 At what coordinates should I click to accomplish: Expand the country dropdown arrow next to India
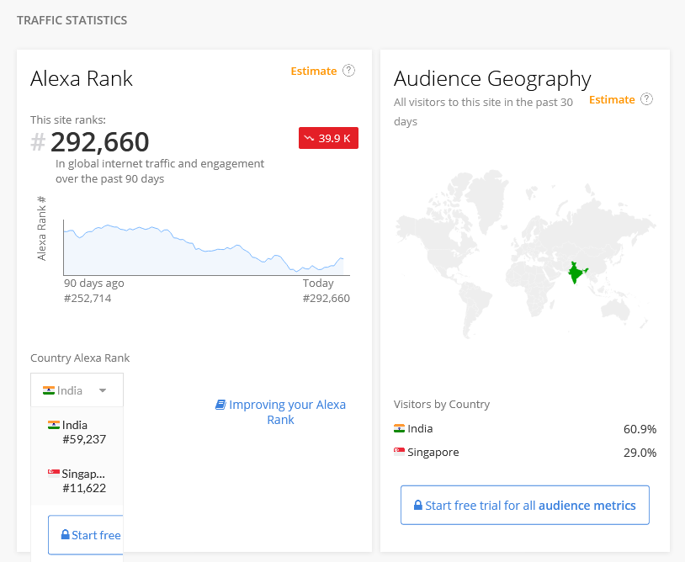(x=103, y=390)
